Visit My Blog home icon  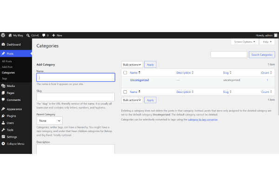point(10,35)
